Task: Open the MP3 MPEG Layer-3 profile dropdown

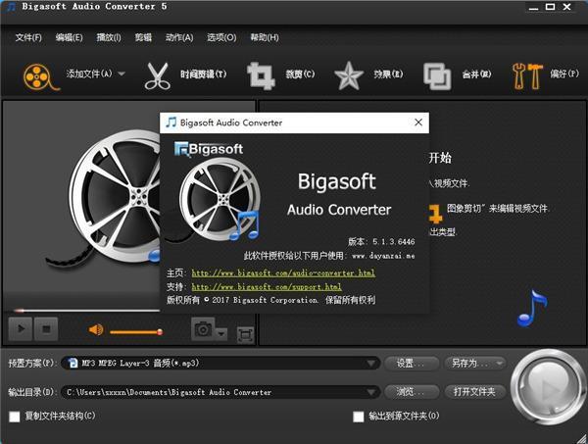Action: [x=220, y=363]
